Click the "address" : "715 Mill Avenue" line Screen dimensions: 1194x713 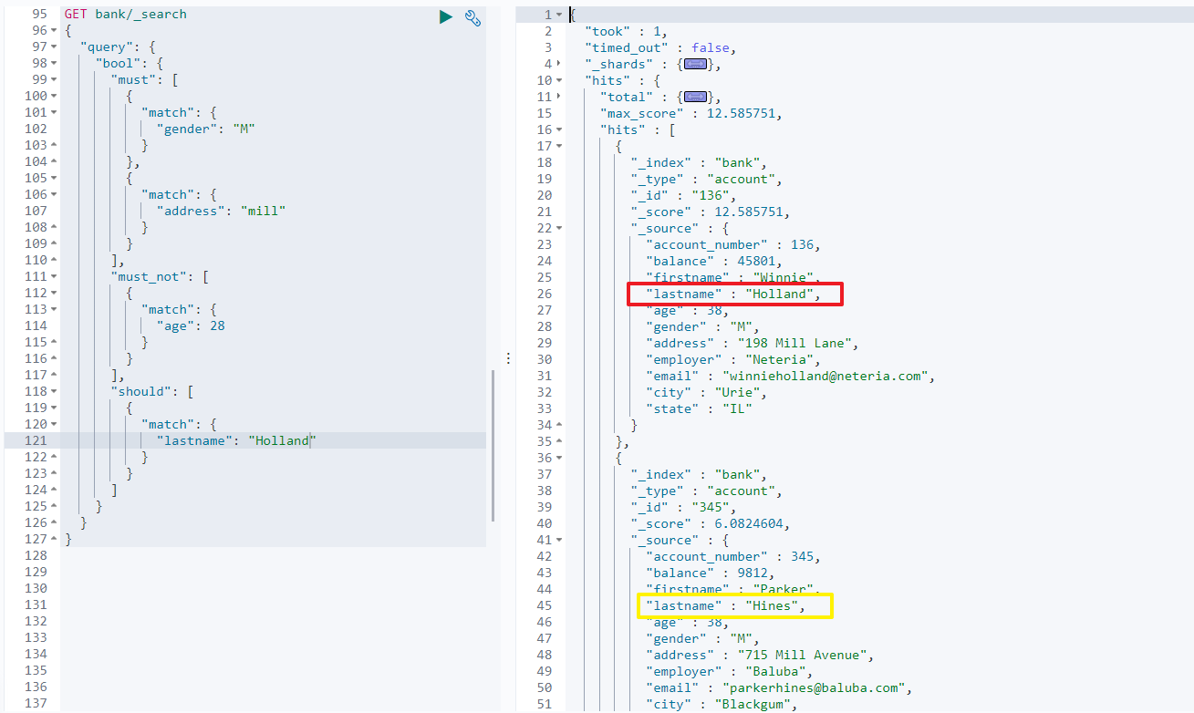click(x=760, y=656)
